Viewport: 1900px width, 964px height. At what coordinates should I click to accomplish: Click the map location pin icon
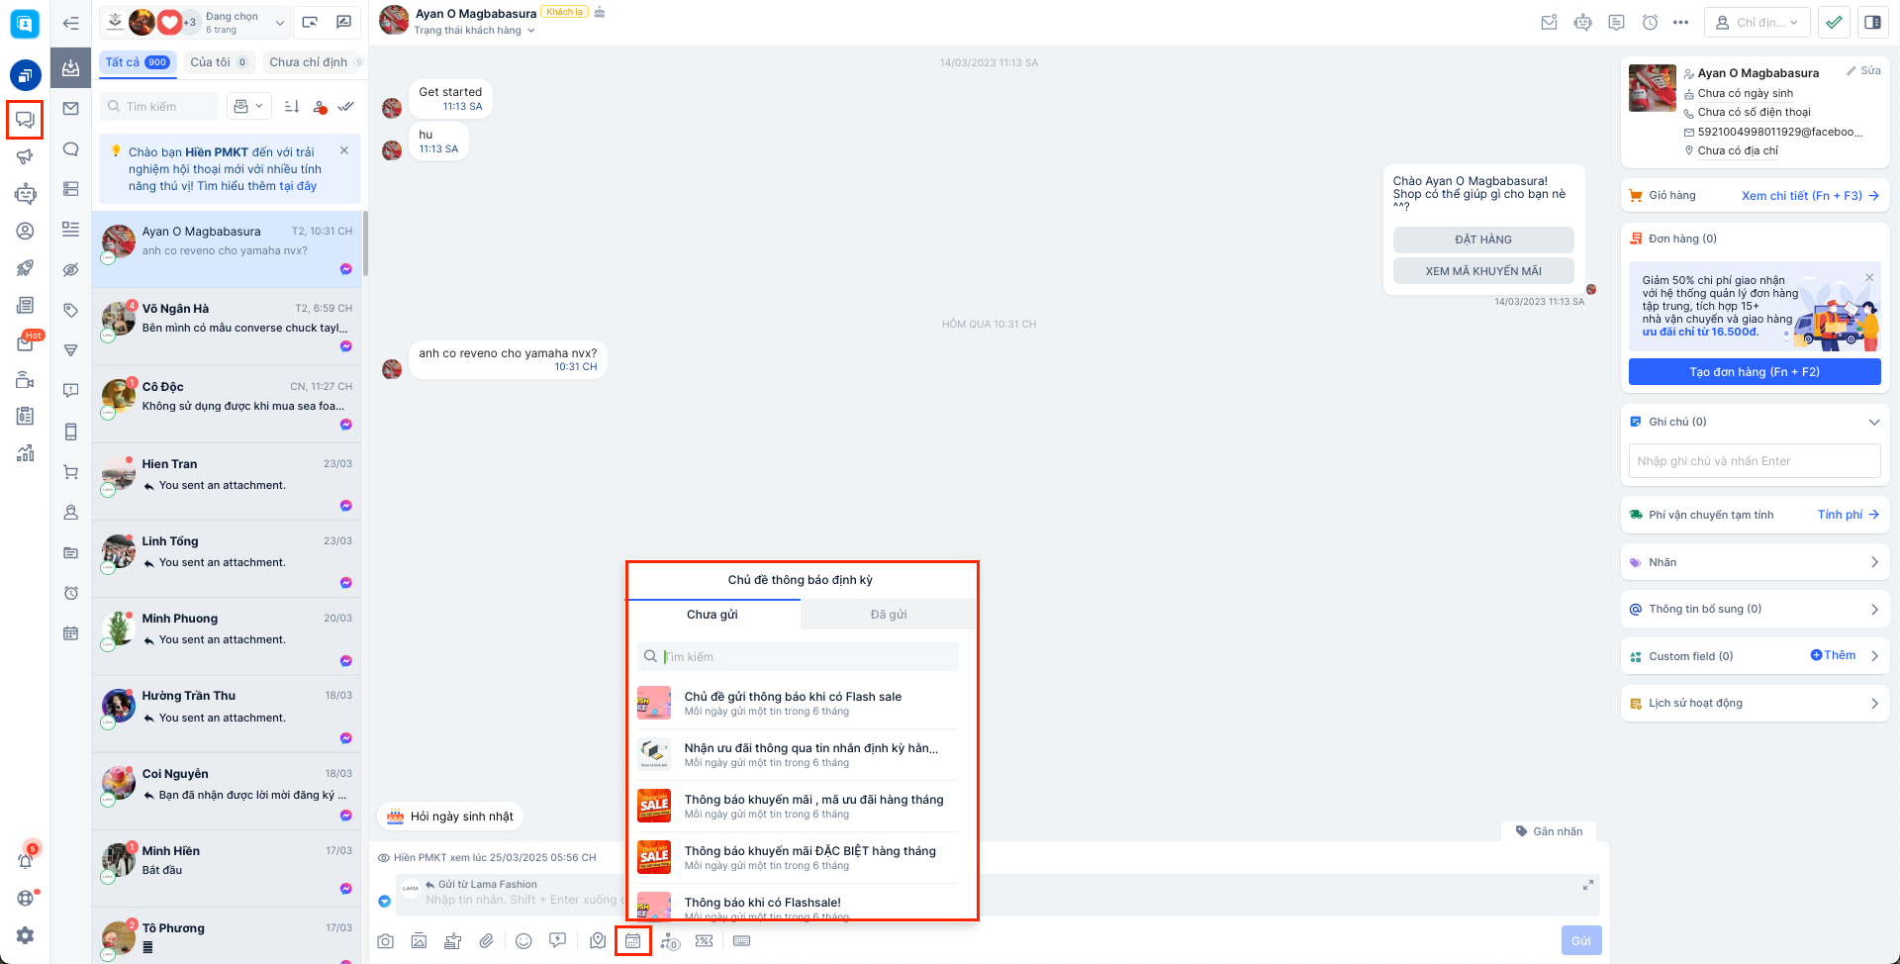[598, 941]
